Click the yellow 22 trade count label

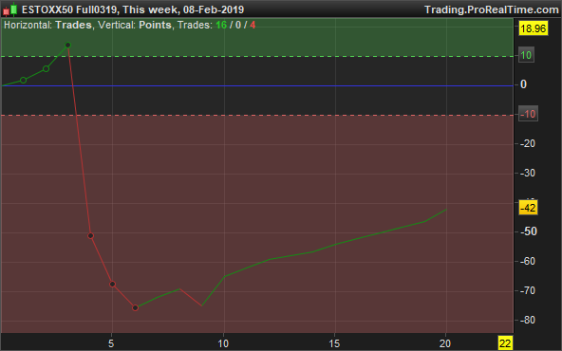pyautogui.click(x=505, y=343)
